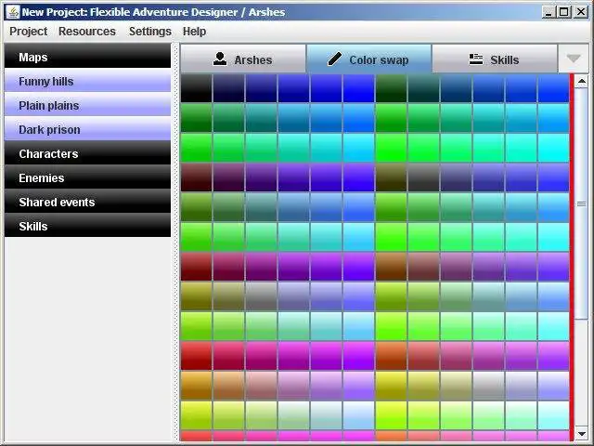
Task: Open the Help menu
Action: point(194,31)
